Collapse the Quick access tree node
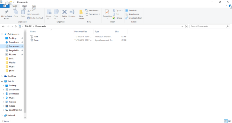The width and height of the screenshot is (232, 123). (x=2, y=34)
